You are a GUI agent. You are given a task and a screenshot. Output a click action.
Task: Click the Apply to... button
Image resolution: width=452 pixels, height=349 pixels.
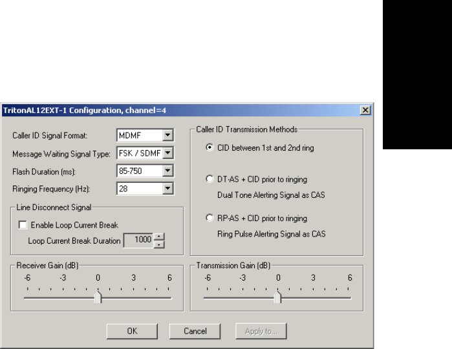(x=261, y=331)
